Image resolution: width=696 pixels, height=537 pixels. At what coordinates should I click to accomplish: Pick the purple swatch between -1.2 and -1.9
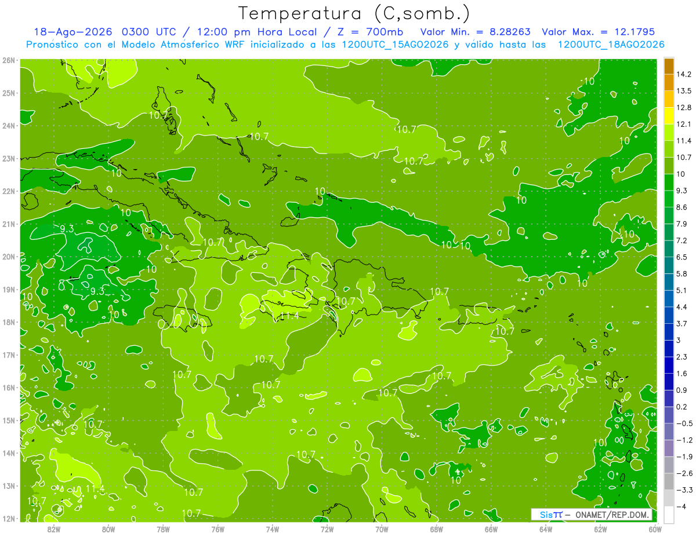tap(669, 448)
